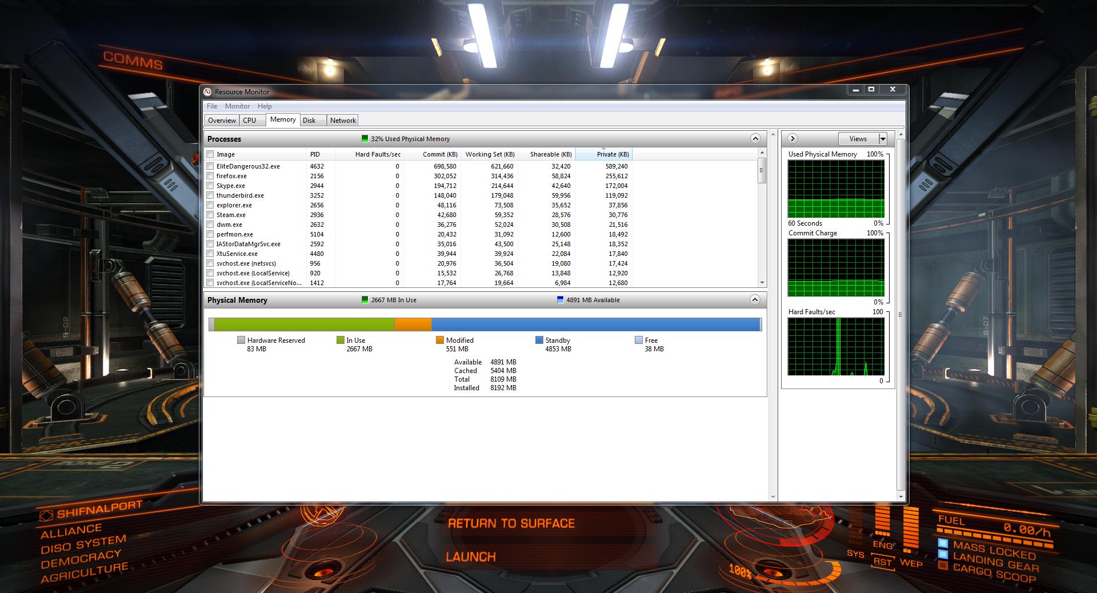Click the green In Use memory bar segment
The width and height of the screenshot is (1097, 593).
(x=305, y=324)
